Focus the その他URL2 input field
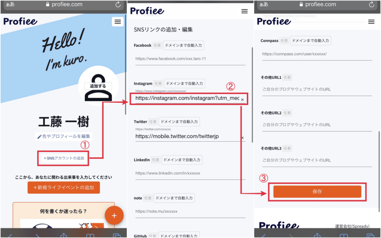 coord(317,125)
